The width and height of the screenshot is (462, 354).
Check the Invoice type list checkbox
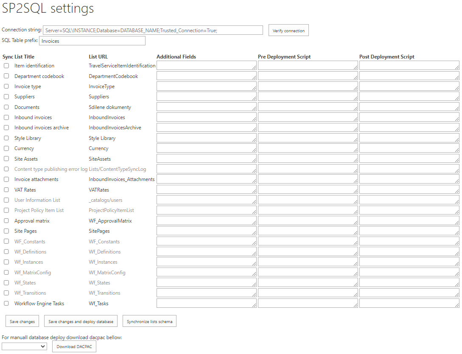(x=6, y=86)
